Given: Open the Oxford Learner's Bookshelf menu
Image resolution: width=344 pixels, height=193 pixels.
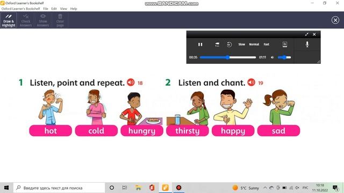Looking at the screenshot, I should (x=20, y=9).
